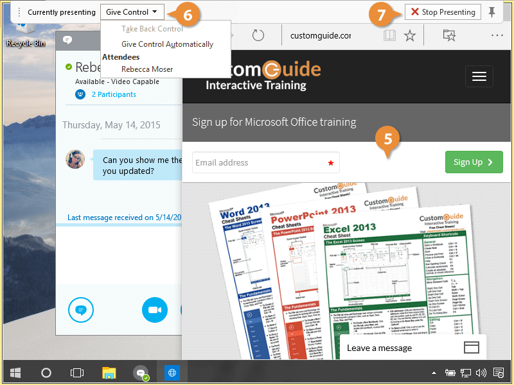Click the browser refresh icon

coord(259,36)
